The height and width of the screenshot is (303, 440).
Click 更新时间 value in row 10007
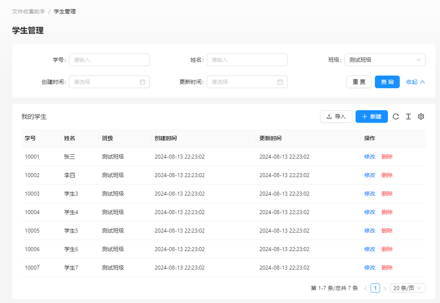(x=284, y=268)
